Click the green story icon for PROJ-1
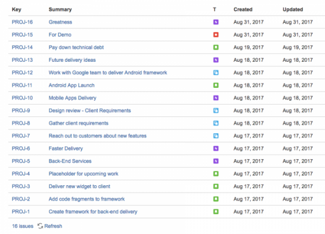This screenshot has height=234, width=325. [216, 212]
